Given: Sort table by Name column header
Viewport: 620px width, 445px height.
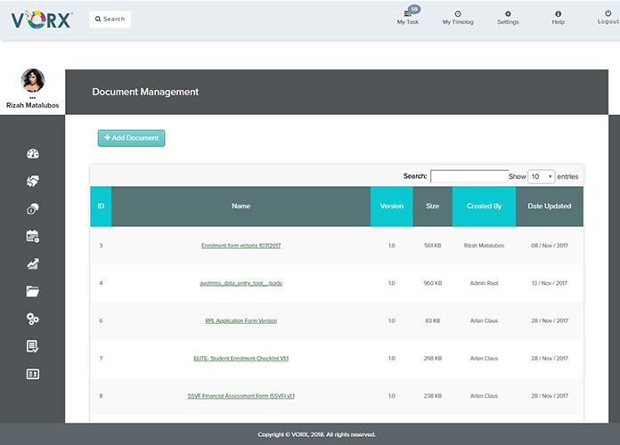Looking at the screenshot, I should 241,206.
